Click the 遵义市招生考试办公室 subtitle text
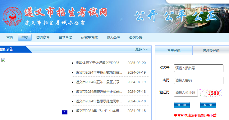This screenshot has width=229, height=120. 55,23
